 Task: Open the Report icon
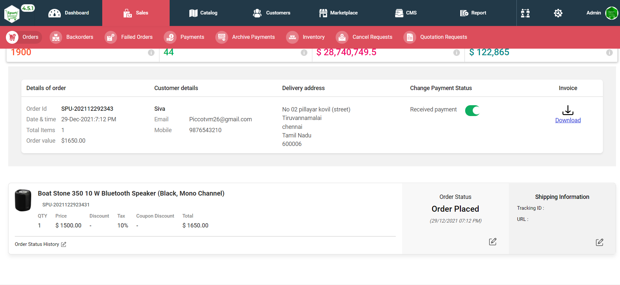(464, 13)
